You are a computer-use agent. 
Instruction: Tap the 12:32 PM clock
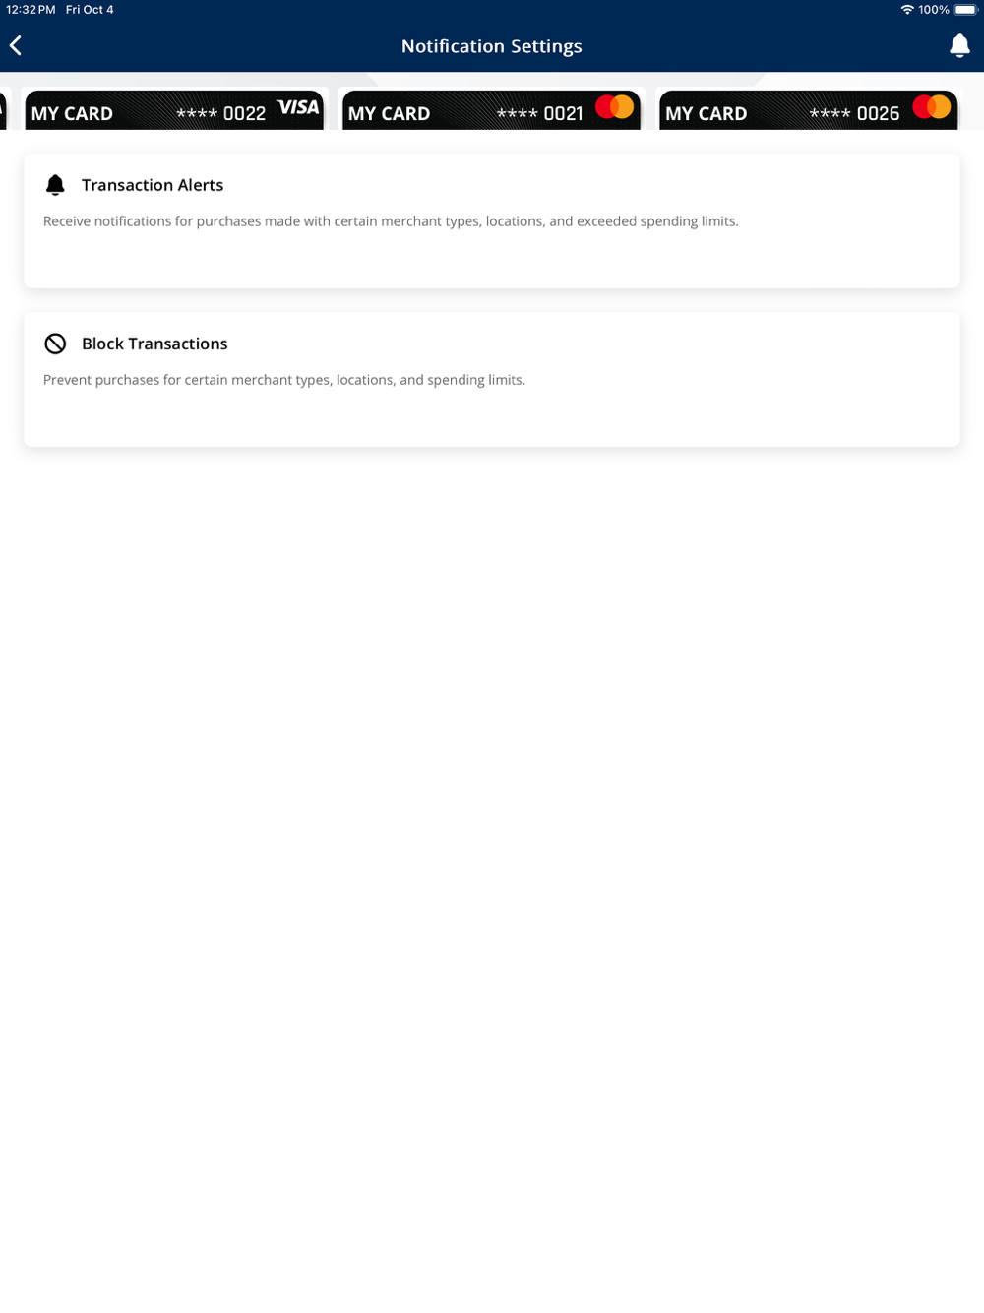click(x=31, y=10)
